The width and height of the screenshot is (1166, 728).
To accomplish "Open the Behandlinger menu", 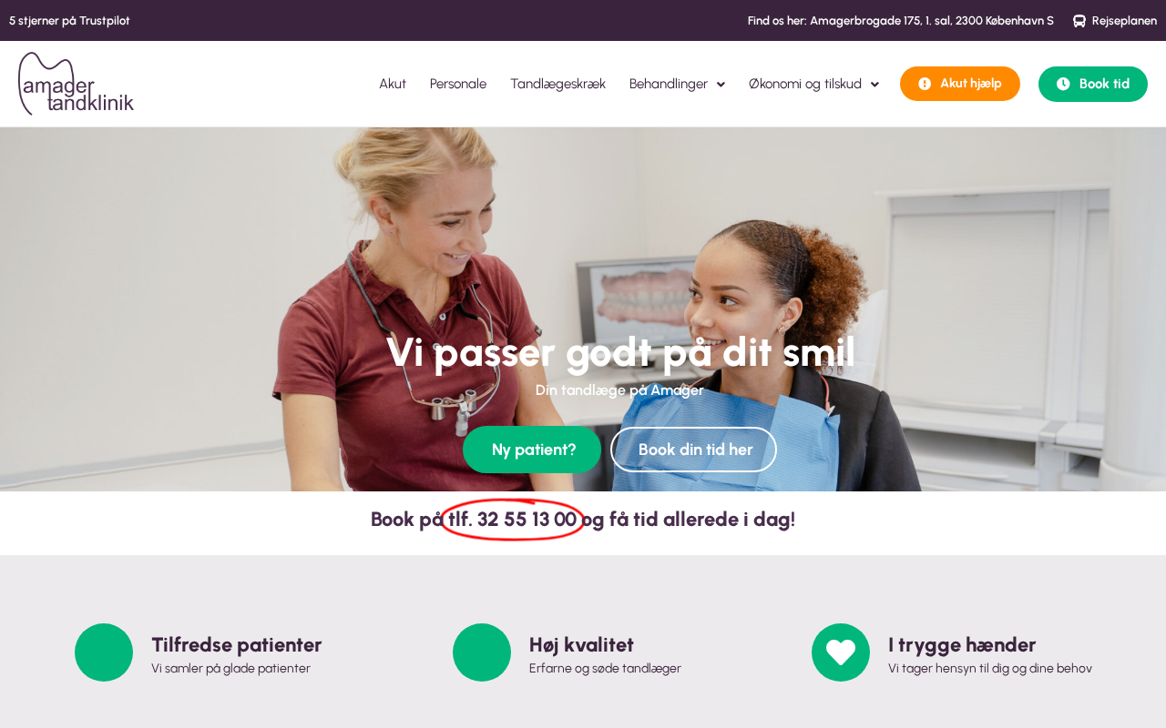I will (x=669, y=84).
